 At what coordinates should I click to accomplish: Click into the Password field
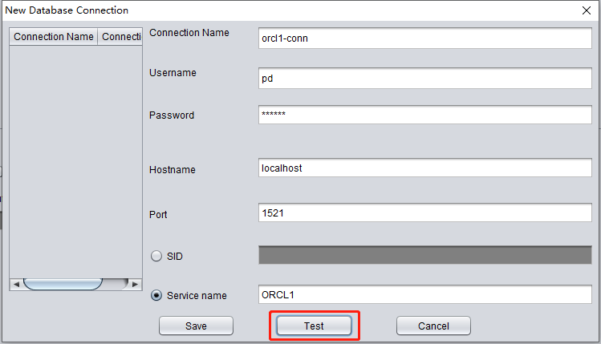pyautogui.click(x=425, y=115)
